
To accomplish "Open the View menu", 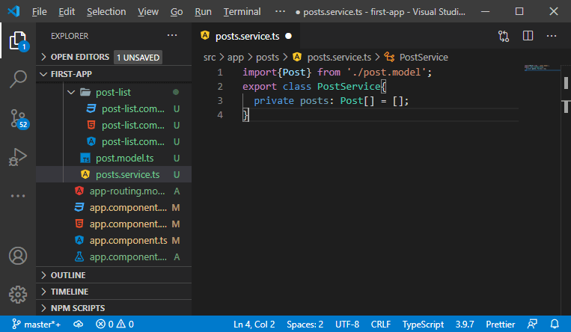I will click(148, 12).
